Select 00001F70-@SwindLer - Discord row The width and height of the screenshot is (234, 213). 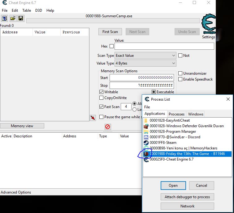tap(187, 137)
